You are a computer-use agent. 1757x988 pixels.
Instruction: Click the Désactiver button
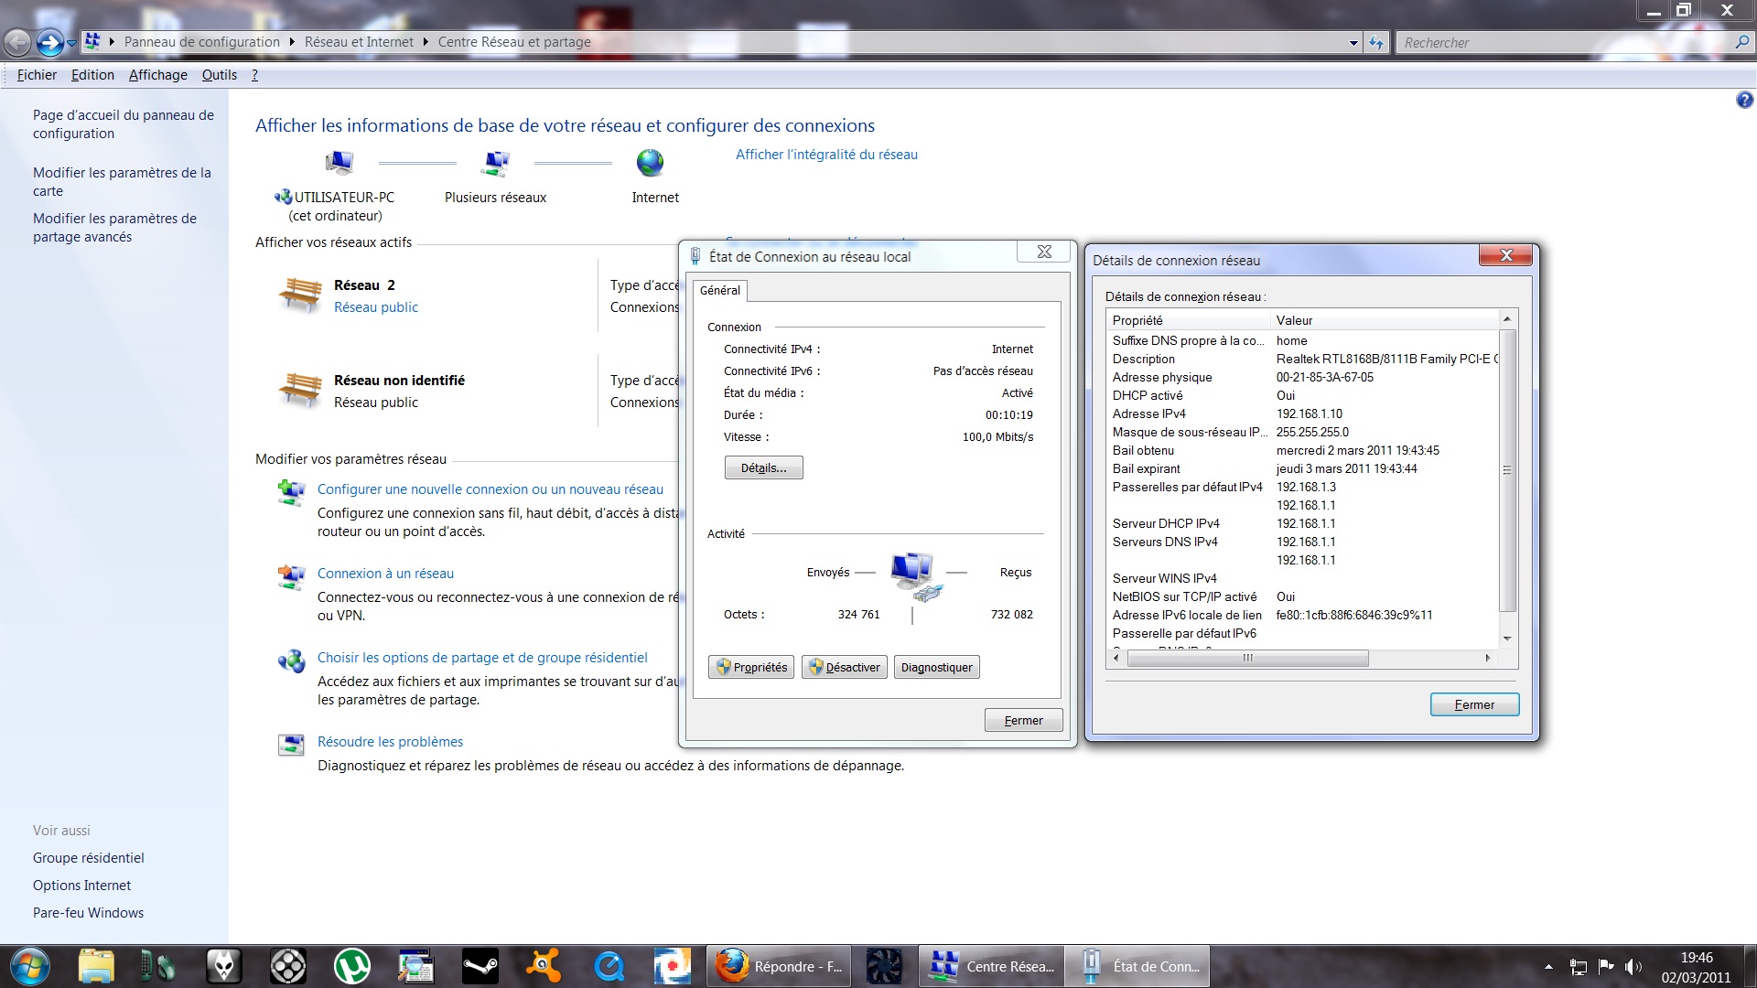coord(844,667)
